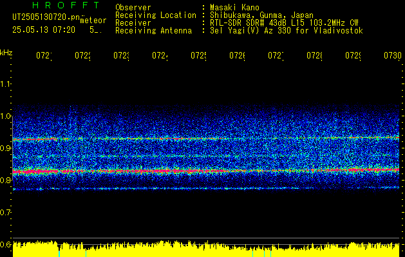Click the red carrier trace near 0.93 kHz
Image resolution: width=405 pixels, height=257 pixels.
pyautogui.click(x=206, y=138)
